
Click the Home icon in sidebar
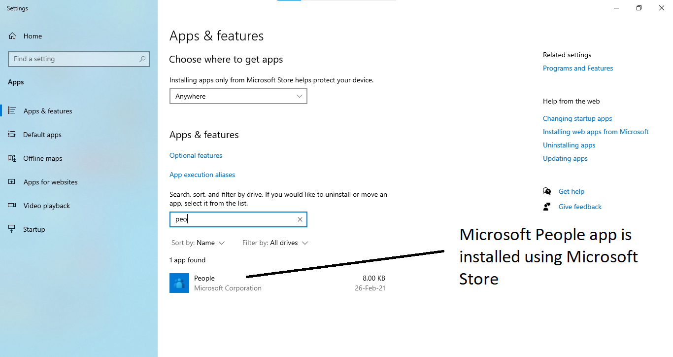coord(12,36)
